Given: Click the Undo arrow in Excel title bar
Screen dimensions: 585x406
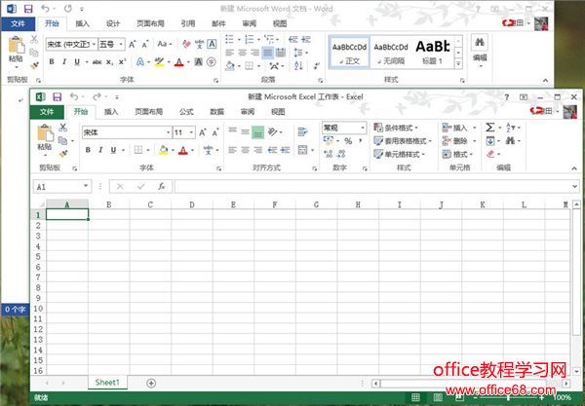Looking at the screenshot, I should (x=74, y=96).
